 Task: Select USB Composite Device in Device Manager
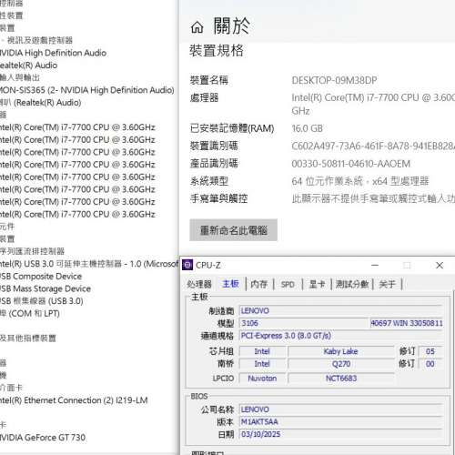[41, 277]
